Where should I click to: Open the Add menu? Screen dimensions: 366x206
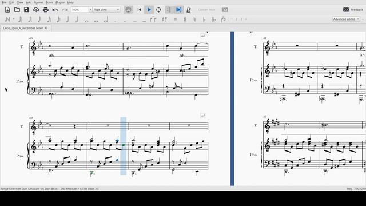29,2
